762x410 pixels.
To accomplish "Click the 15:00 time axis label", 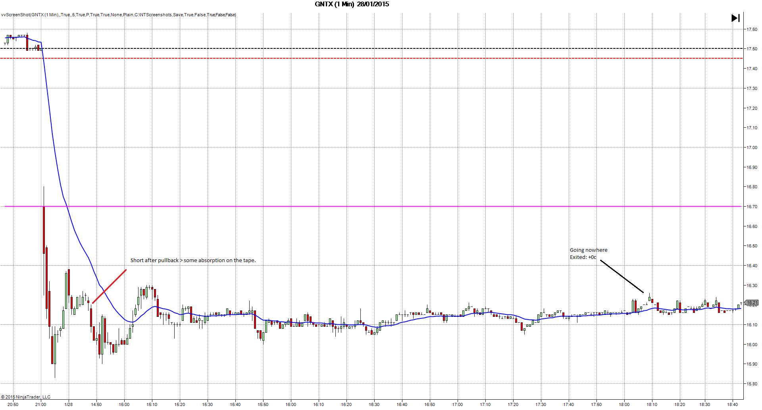I will point(124,404).
